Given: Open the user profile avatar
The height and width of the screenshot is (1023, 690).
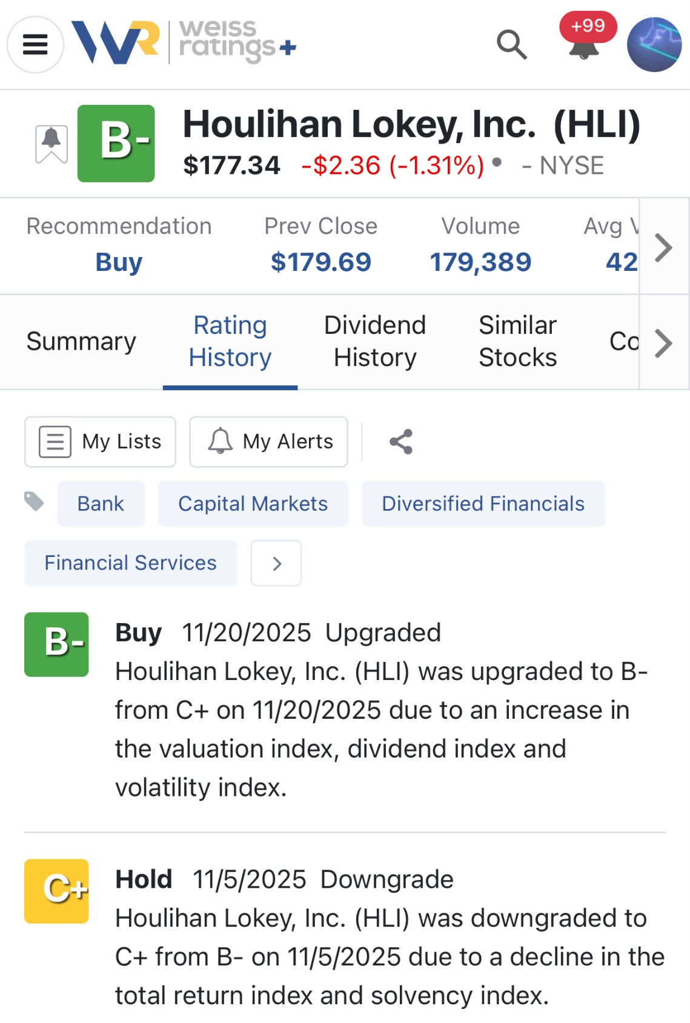Looking at the screenshot, I should (654, 44).
